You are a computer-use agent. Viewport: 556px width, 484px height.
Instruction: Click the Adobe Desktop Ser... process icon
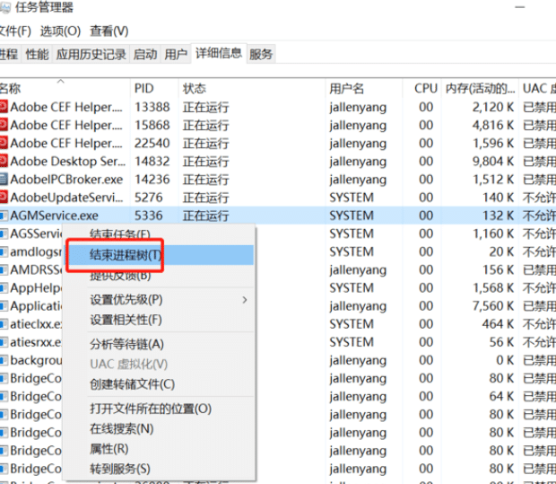pyautogui.click(x=4, y=162)
